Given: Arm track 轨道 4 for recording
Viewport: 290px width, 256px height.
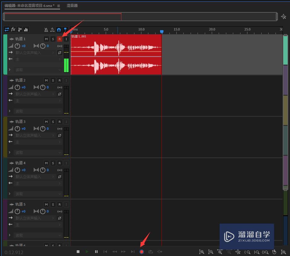Looking at the screenshot, I should pos(60,163).
